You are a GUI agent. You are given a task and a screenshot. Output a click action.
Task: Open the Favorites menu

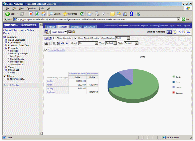point(31,8)
